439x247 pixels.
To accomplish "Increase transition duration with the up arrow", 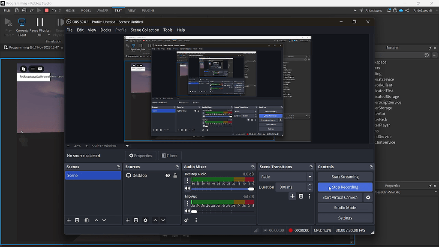I will [310, 185].
